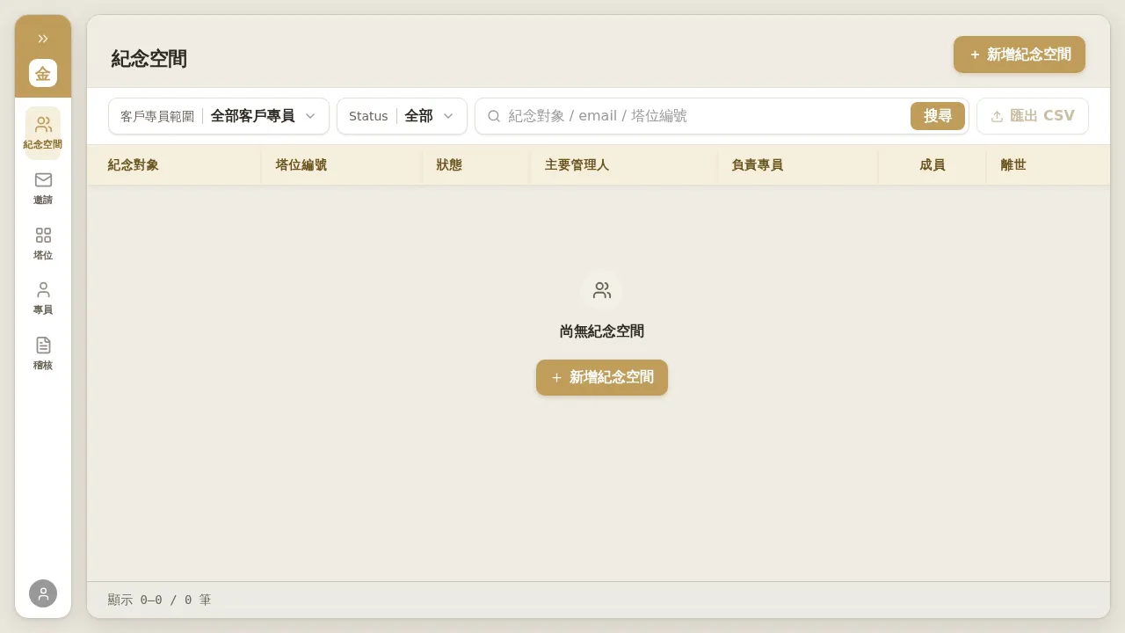Click the 顯示 0–0 / 0 筆 footer text
This screenshot has width=1125, height=633.
coord(159,600)
